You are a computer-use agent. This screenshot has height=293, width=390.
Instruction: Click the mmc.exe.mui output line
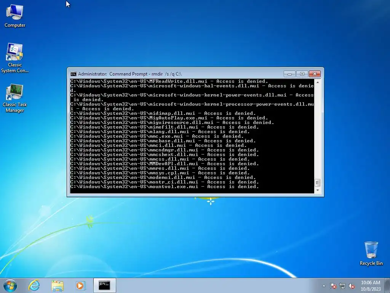[x=157, y=136]
